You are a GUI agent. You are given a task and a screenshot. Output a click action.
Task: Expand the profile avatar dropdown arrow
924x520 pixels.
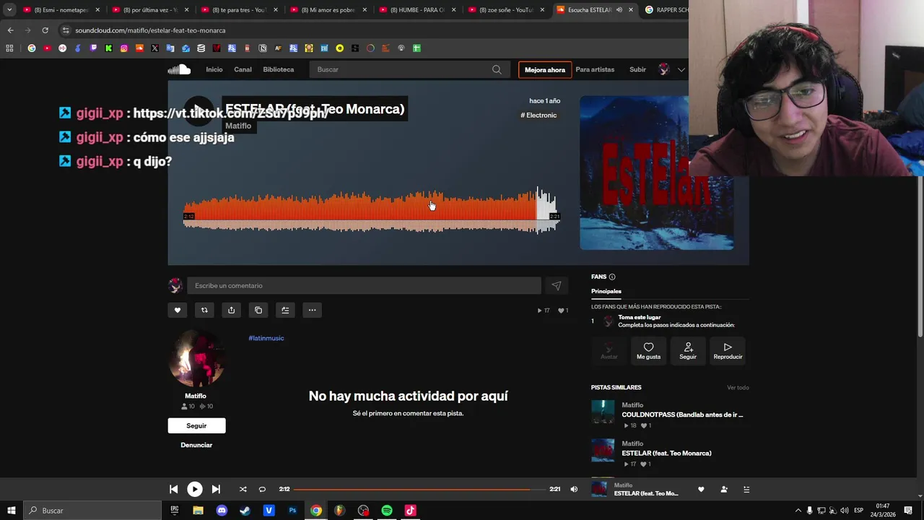[x=681, y=69]
